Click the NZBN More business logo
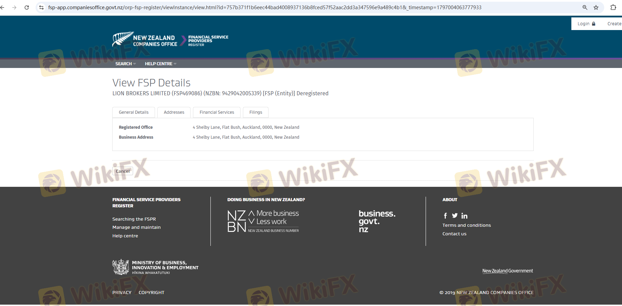Viewport: 622px width, 306px height. click(x=263, y=221)
